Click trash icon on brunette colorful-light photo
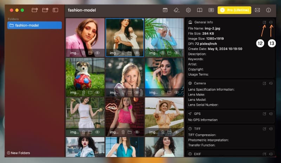 click(163, 92)
